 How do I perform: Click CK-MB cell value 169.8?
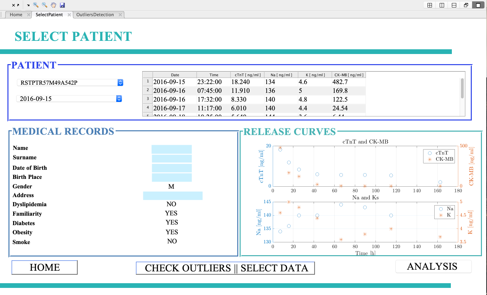point(349,91)
